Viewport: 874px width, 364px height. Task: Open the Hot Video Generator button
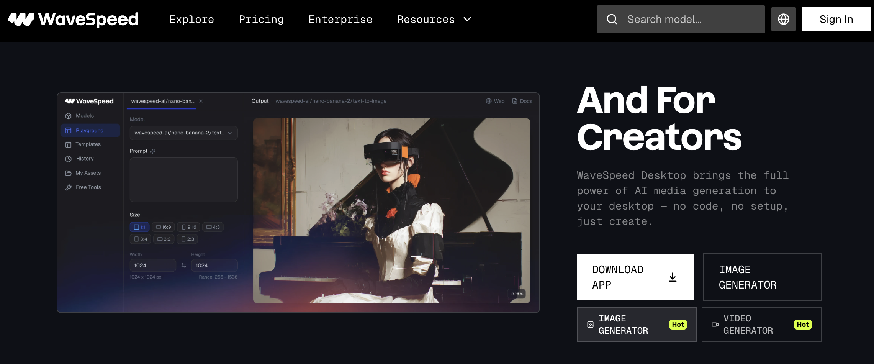(761, 325)
